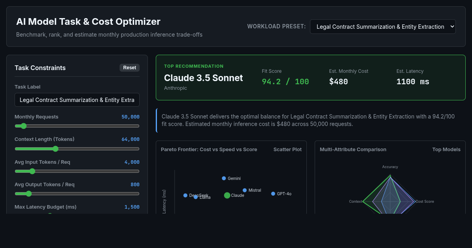The height and width of the screenshot is (248, 472).
Task: Adjust the Context Length (Tokens) slider
Action: coord(77,149)
